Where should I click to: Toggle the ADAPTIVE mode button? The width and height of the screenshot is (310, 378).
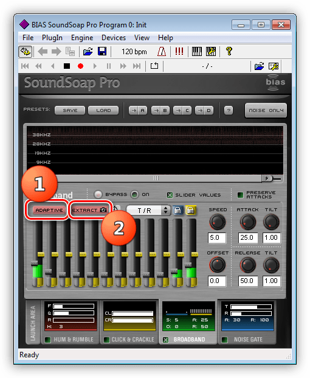pyautogui.click(x=49, y=210)
